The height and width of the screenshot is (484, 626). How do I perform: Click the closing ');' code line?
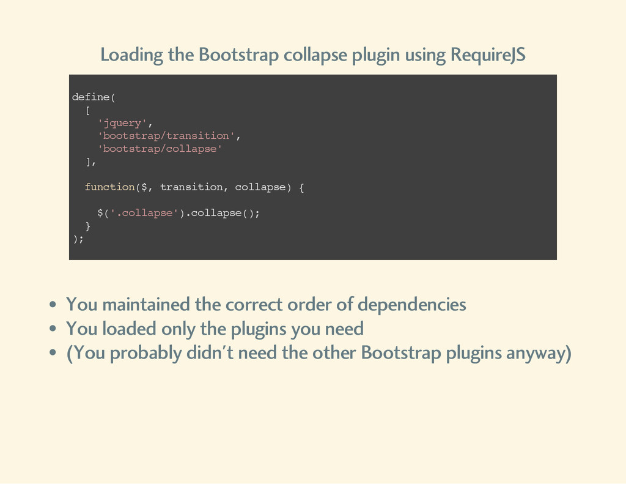tap(78, 239)
